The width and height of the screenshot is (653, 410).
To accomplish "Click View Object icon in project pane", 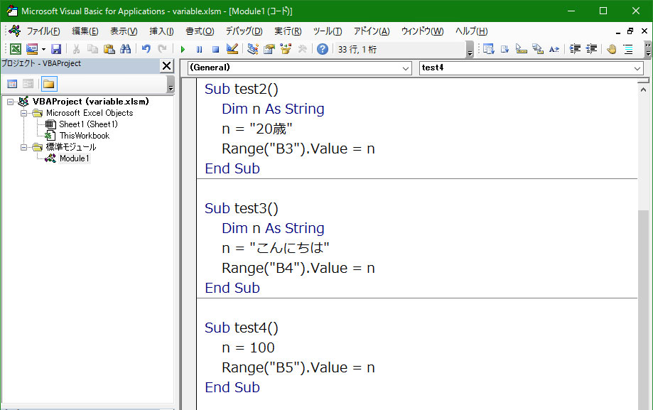I will click(x=28, y=84).
